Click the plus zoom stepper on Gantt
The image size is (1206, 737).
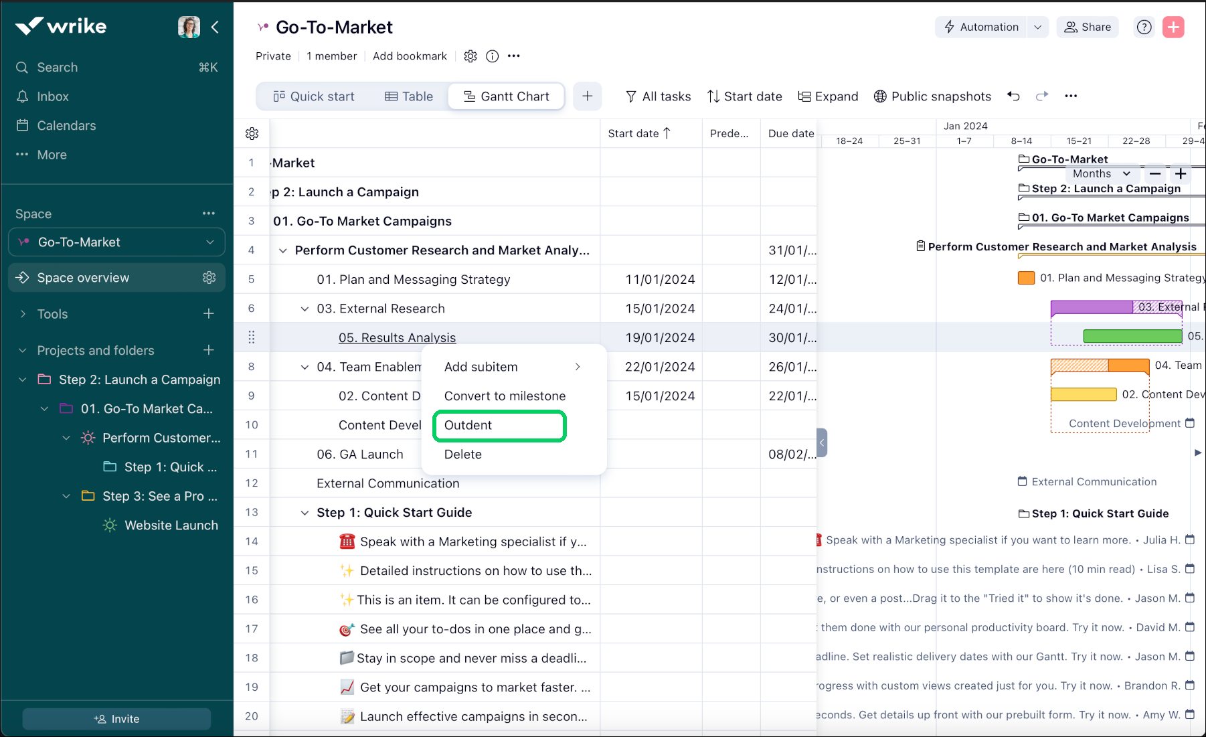click(1181, 173)
